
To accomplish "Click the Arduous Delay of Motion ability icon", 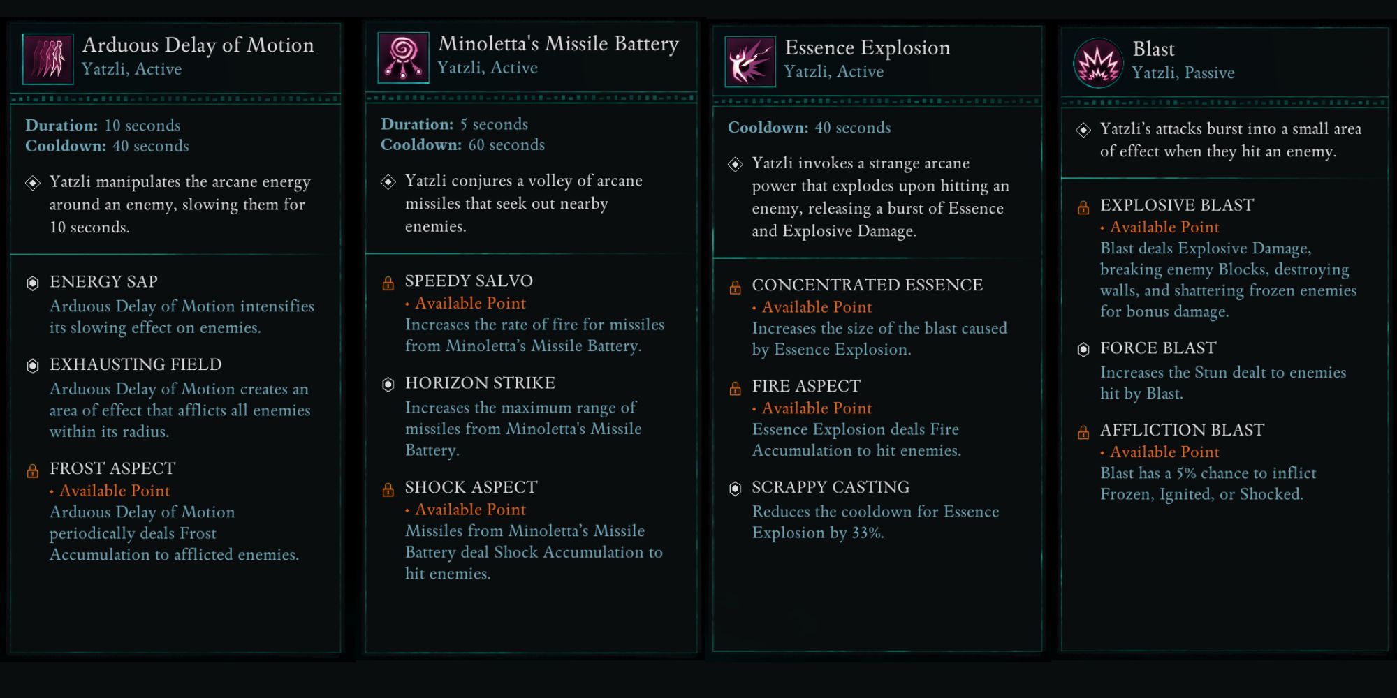I will (47, 59).
